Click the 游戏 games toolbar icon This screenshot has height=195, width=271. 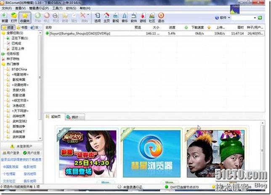143,17
